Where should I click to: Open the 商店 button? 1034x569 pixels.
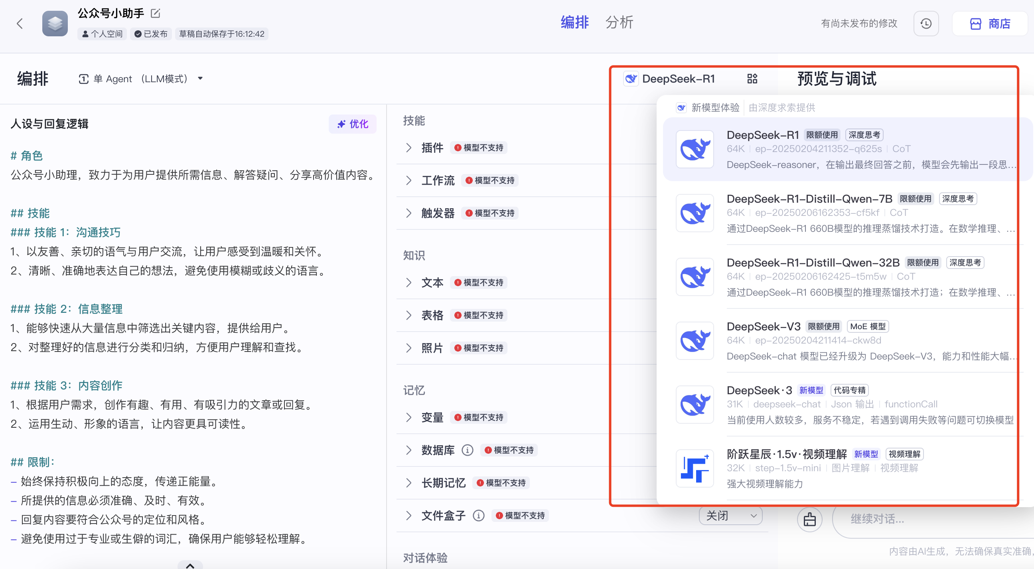pos(990,24)
